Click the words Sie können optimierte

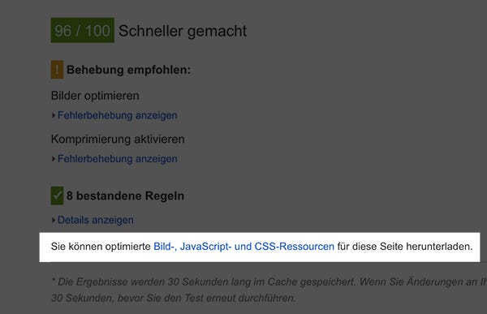pyautogui.click(x=101, y=247)
